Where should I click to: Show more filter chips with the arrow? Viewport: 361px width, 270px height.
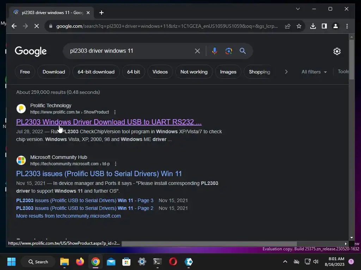point(286,72)
